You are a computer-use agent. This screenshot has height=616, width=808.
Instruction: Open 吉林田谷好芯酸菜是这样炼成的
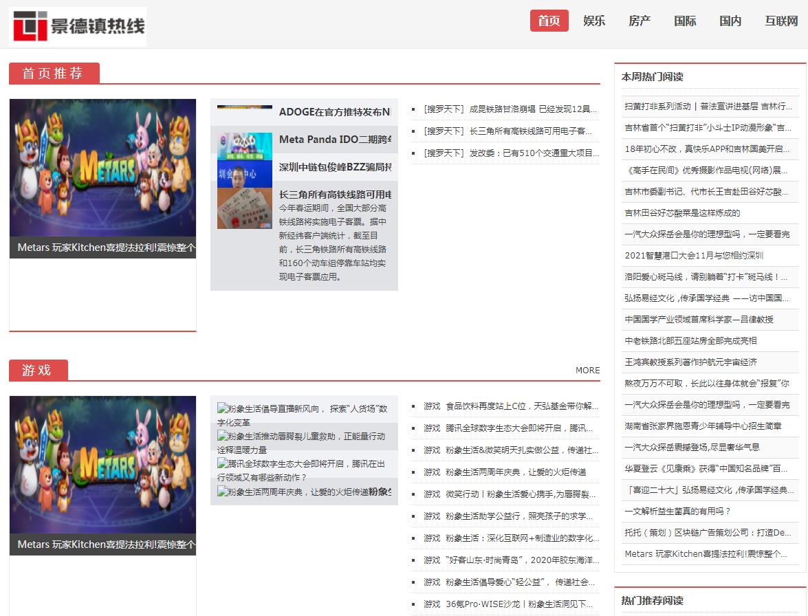coord(682,212)
